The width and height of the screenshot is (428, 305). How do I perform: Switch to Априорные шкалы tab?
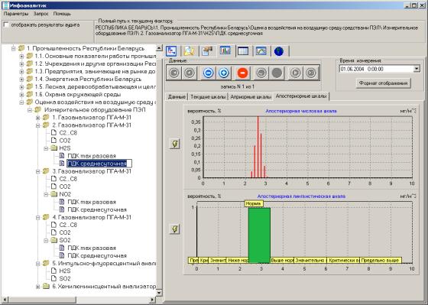point(251,96)
